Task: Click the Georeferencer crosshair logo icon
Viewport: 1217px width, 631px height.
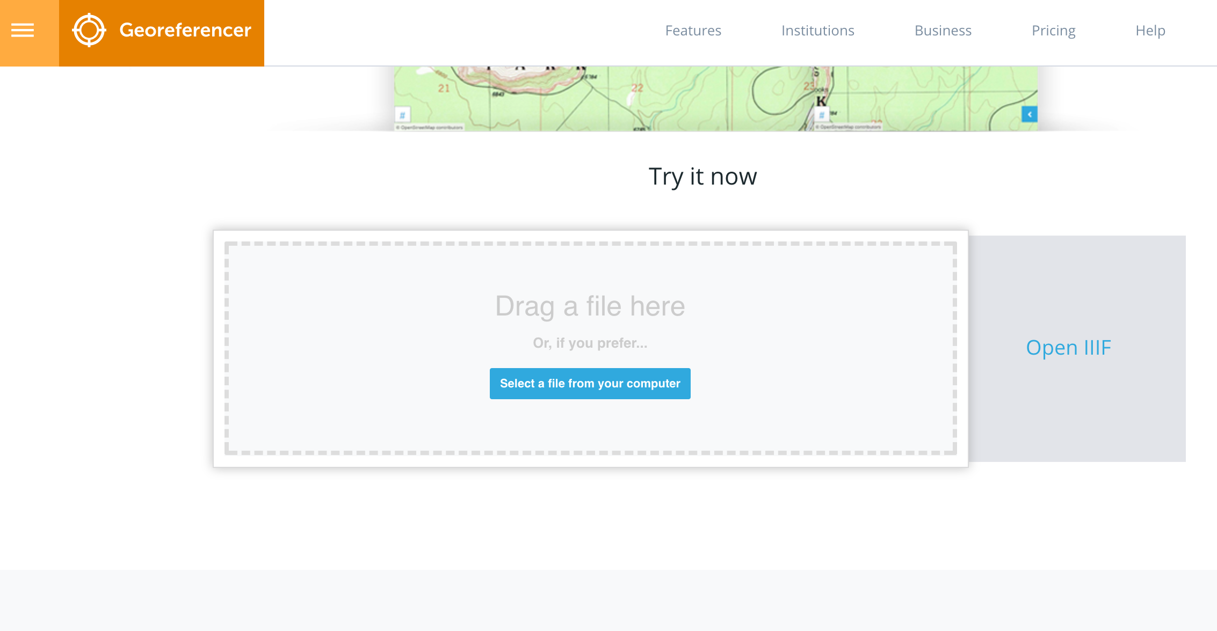Action: coord(89,31)
